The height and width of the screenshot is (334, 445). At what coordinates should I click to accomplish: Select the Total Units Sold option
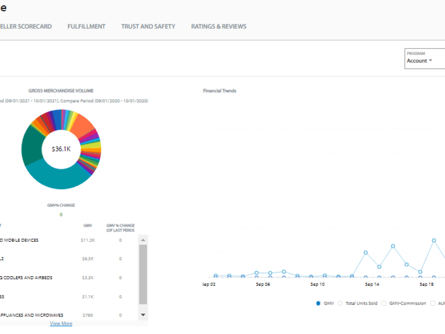coord(340,303)
